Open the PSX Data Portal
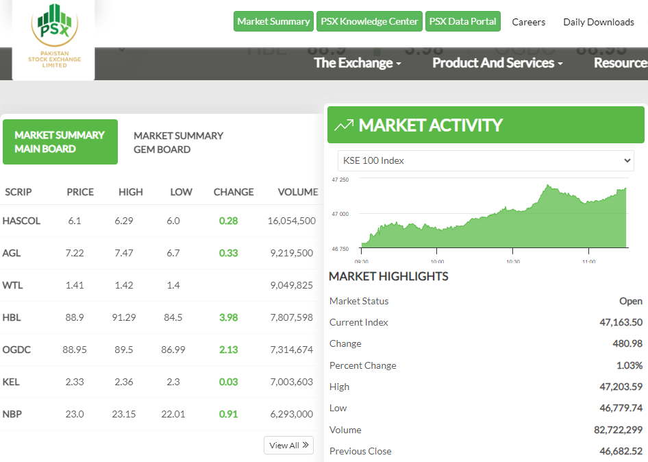648x462 pixels. tap(462, 22)
